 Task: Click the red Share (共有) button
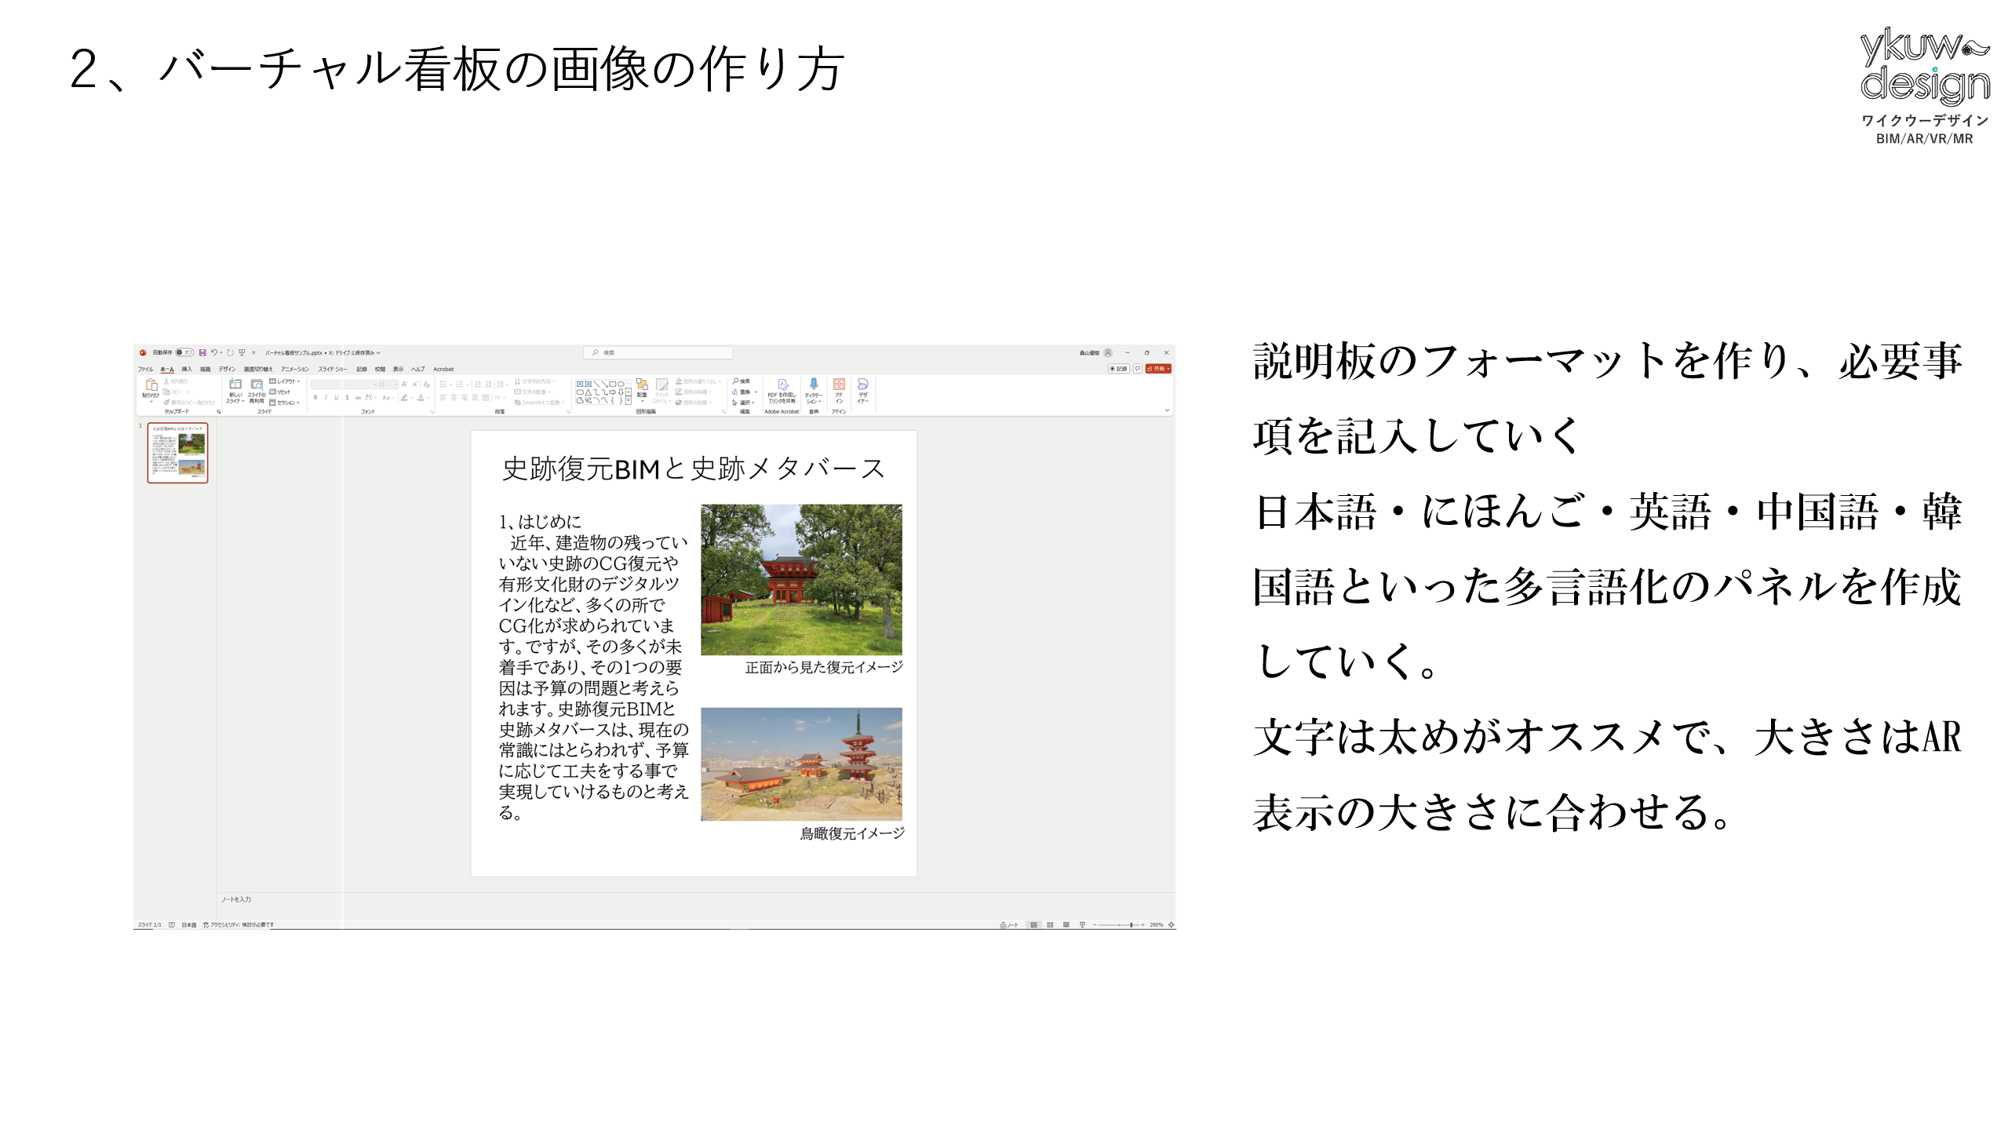[1158, 369]
